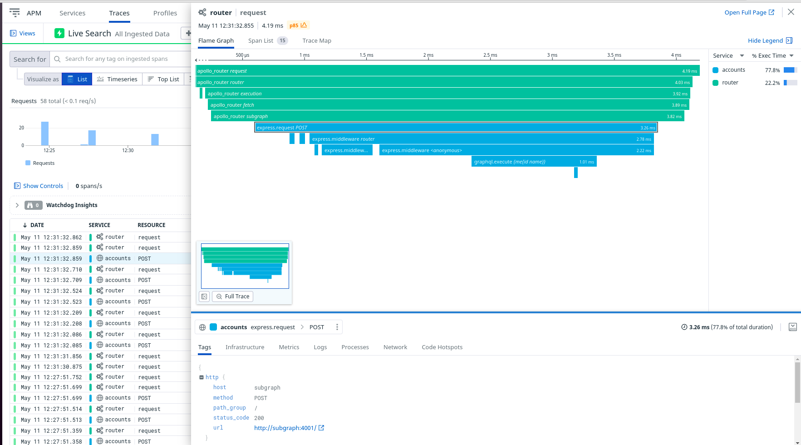Open the Profiles navigation tab
The width and height of the screenshot is (801, 445).
165,13
